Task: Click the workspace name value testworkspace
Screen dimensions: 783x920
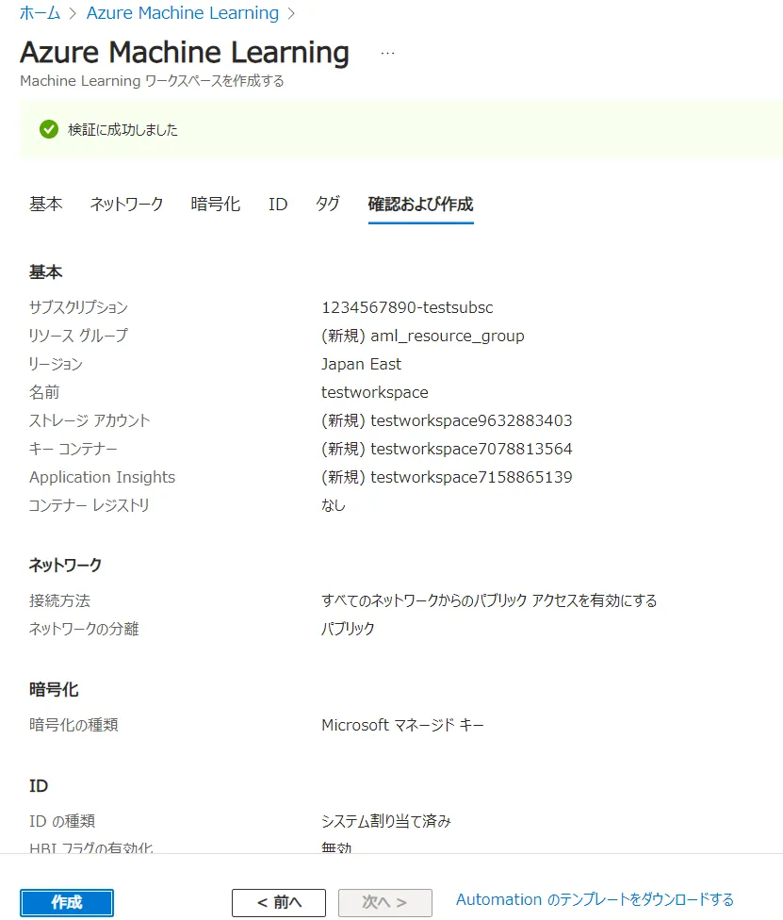Action: 374,392
